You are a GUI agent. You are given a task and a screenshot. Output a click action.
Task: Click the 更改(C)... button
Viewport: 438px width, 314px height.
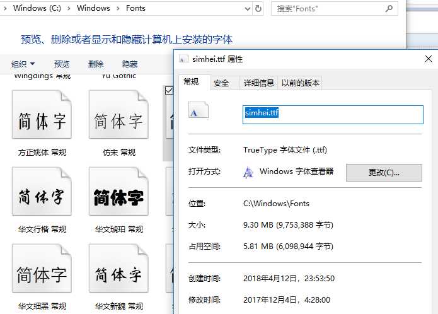click(x=384, y=173)
